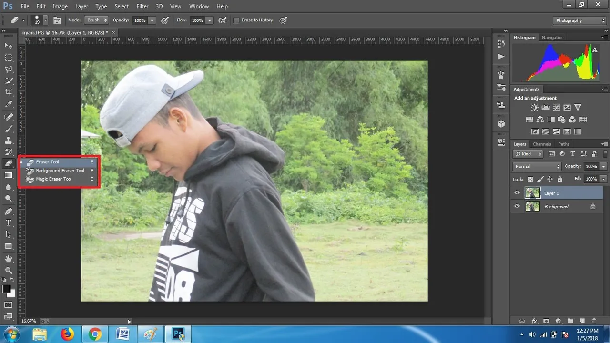Open the Opacity slider dropdown in options bar
Screen dimensions: 610x343
[x=152, y=20]
